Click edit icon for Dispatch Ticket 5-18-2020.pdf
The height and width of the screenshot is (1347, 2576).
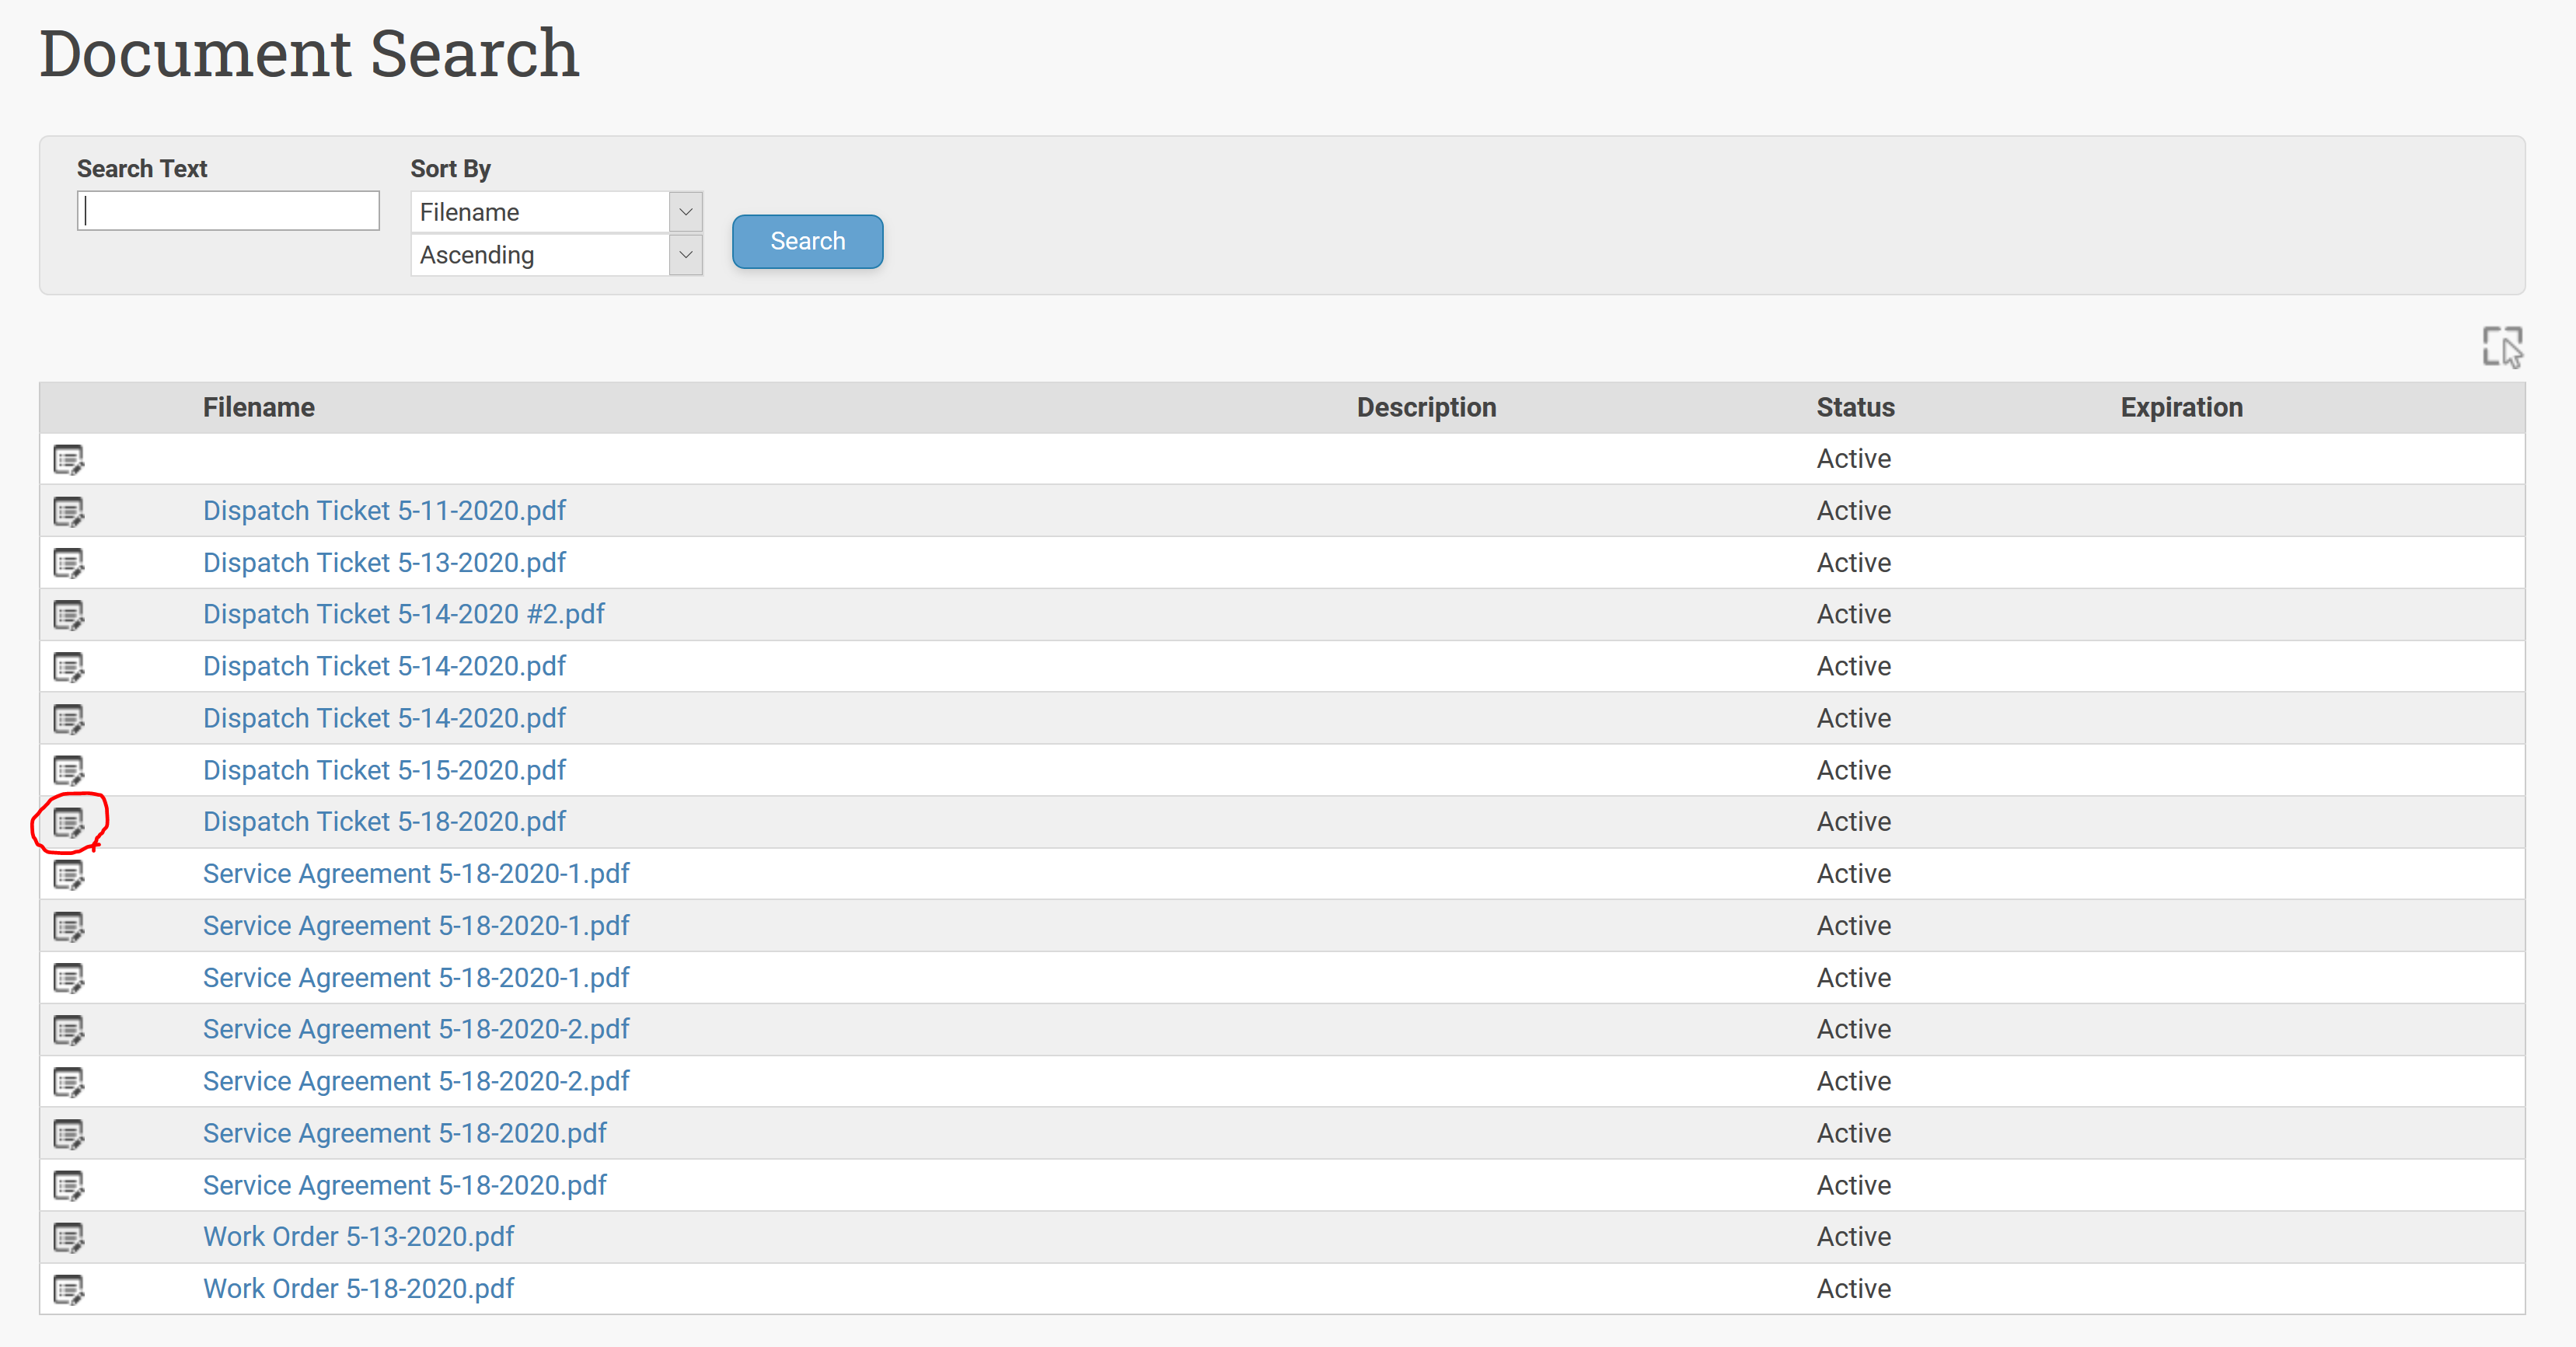69,823
